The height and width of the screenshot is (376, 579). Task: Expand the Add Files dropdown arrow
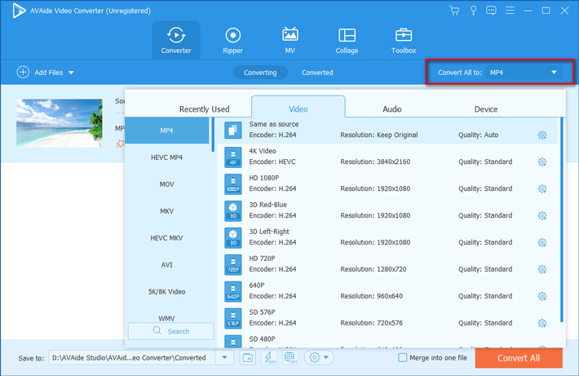pos(71,73)
